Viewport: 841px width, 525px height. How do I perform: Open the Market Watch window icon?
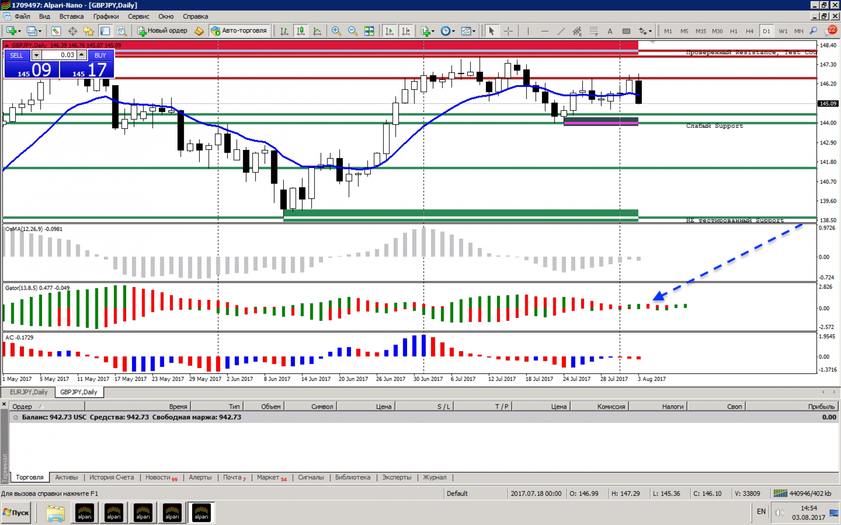[x=56, y=31]
